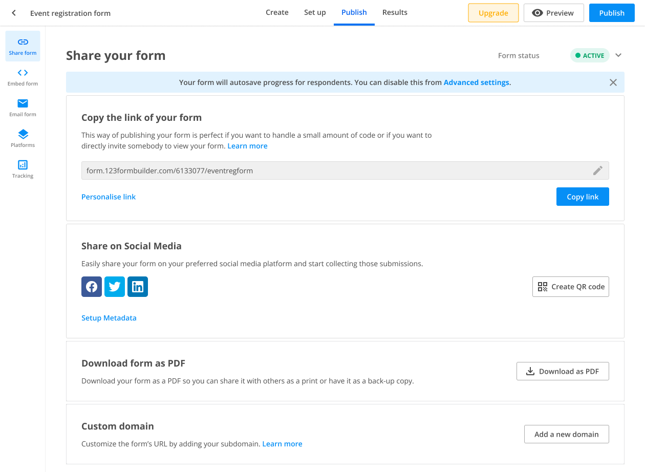This screenshot has height=472, width=645.
Task: Edit the form URL with the pencil icon
Action: click(597, 170)
